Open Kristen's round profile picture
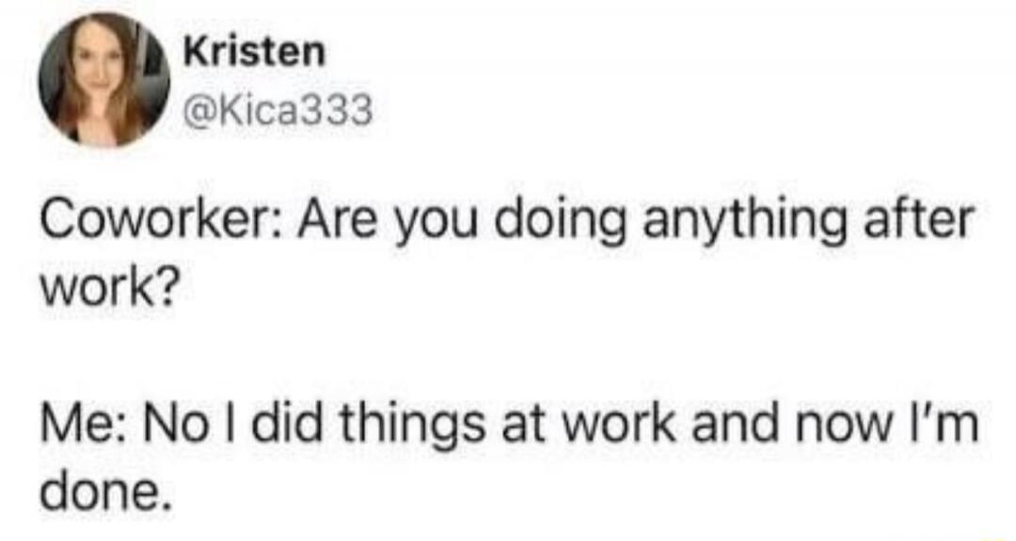The width and height of the screenshot is (1016, 541). pos(104,80)
